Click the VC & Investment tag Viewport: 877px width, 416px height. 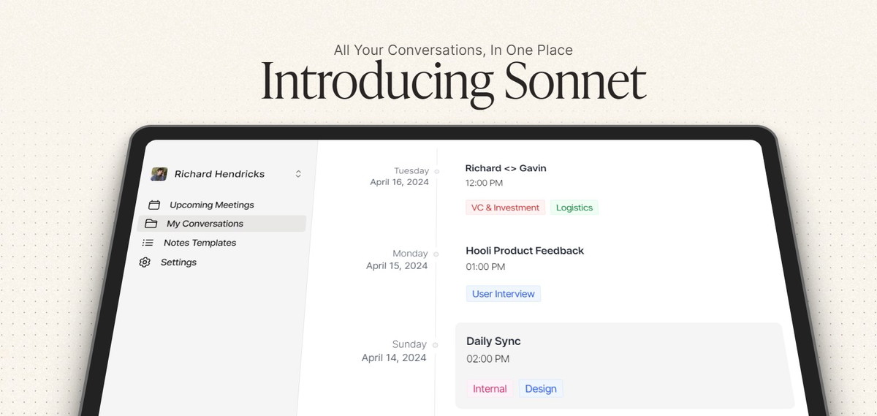pyautogui.click(x=505, y=208)
